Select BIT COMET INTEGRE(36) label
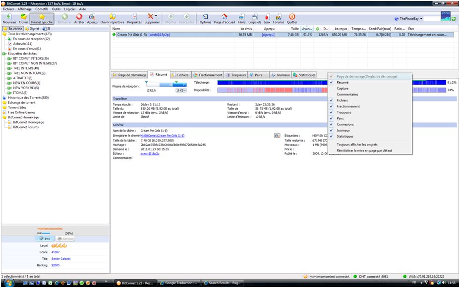 click(31, 58)
